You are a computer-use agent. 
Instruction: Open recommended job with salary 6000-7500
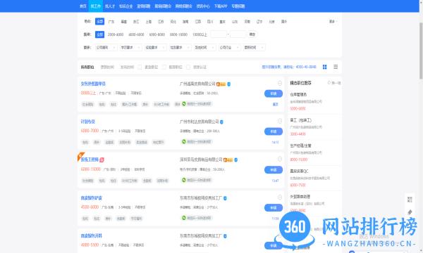coord(299,171)
